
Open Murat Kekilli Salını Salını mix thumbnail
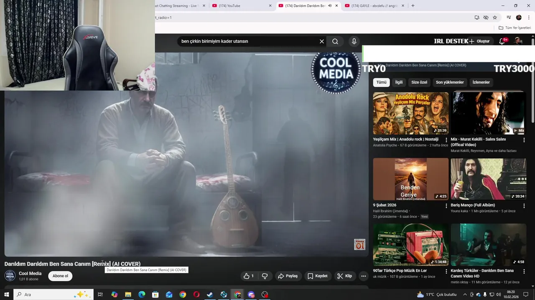click(x=488, y=113)
